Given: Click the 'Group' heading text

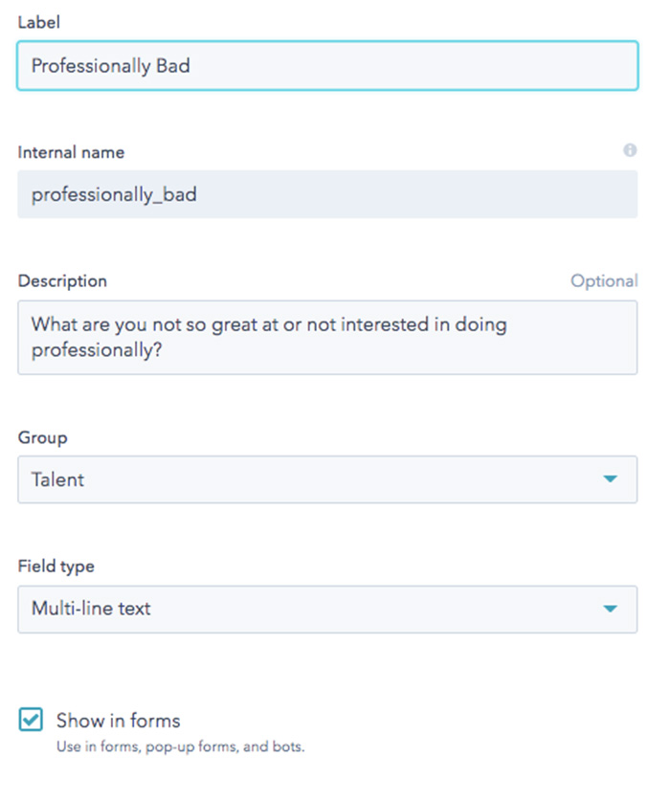Looking at the screenshot, I should (42, 437).
